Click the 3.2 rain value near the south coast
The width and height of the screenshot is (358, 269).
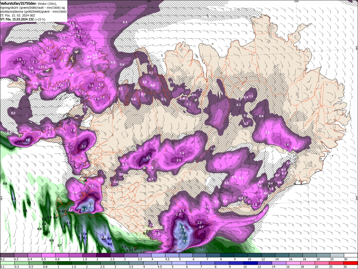point(128,250)
